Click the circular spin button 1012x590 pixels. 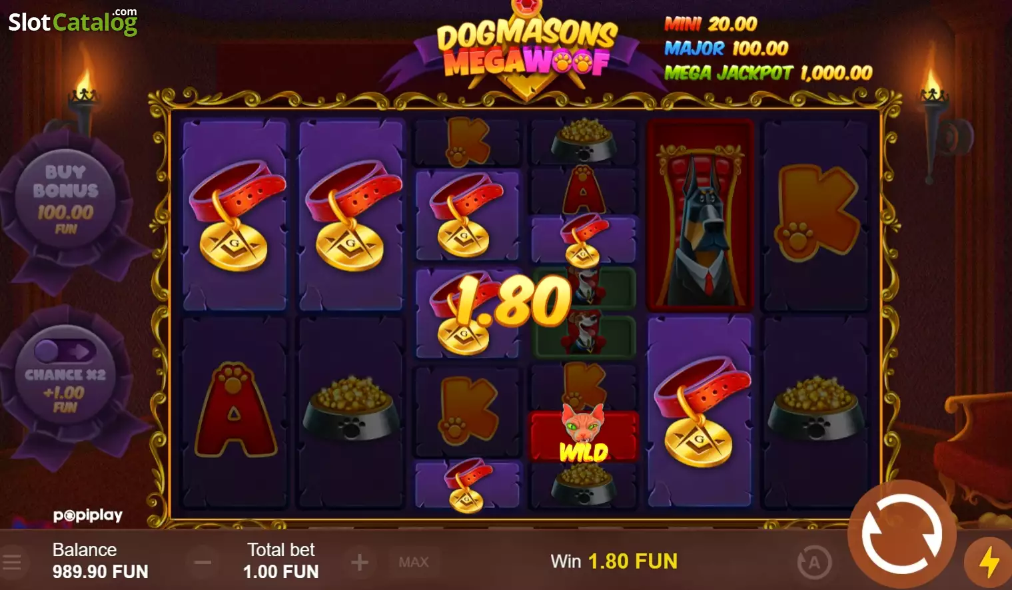(x=901, y=534)
